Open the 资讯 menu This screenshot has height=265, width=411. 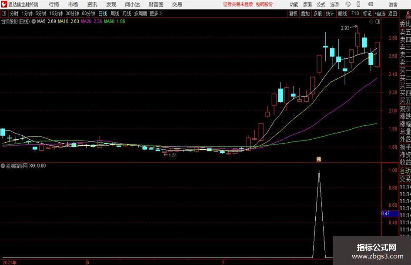[92, 4]
